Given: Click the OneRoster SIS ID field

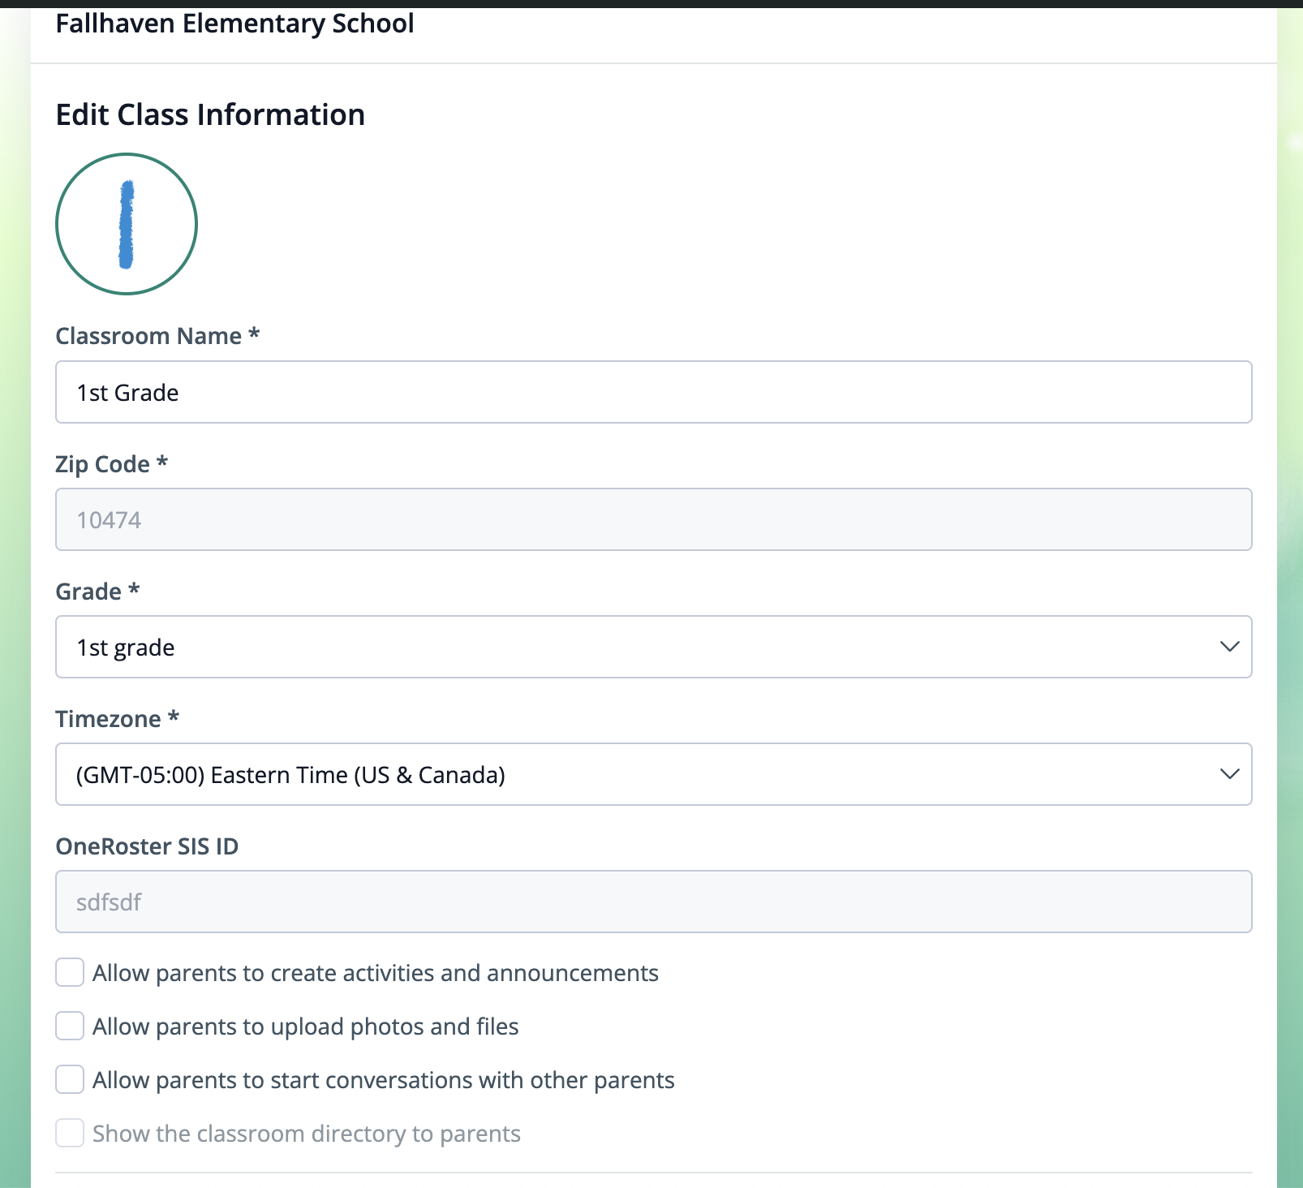Looking at the screenshot, I should [654, 902].
